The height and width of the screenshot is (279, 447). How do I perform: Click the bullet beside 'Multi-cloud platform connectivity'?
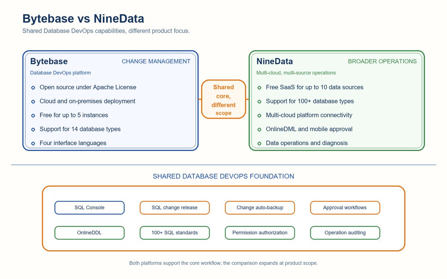click(x=259, y=116)
